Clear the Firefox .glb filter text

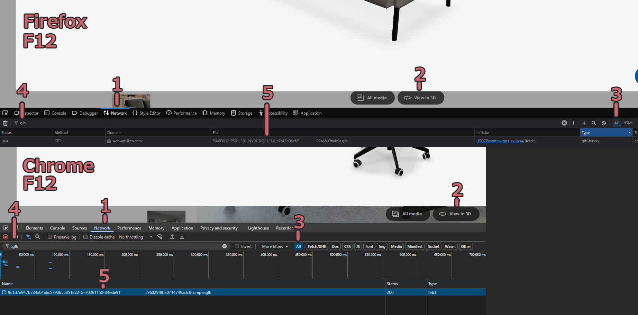(x=564, y=123)
